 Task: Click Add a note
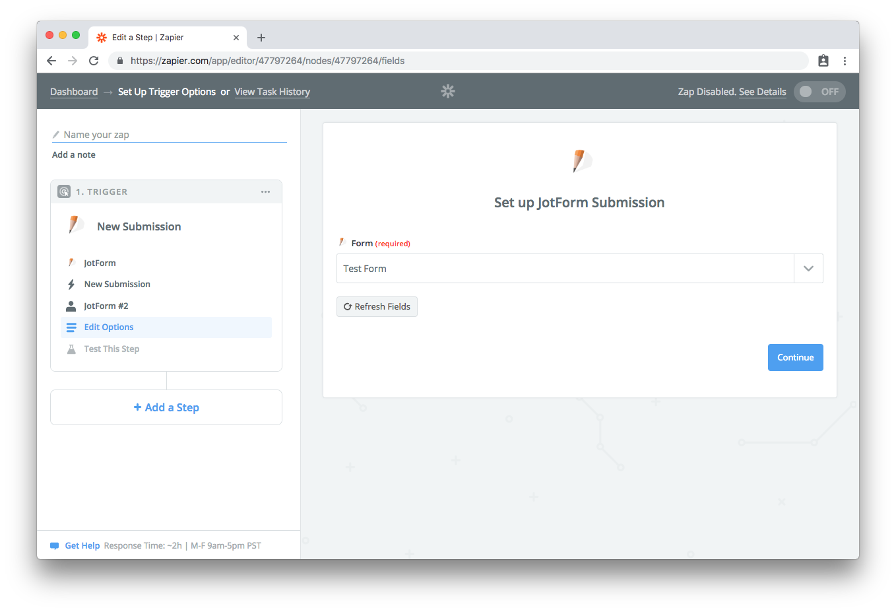tap(74, 154)
